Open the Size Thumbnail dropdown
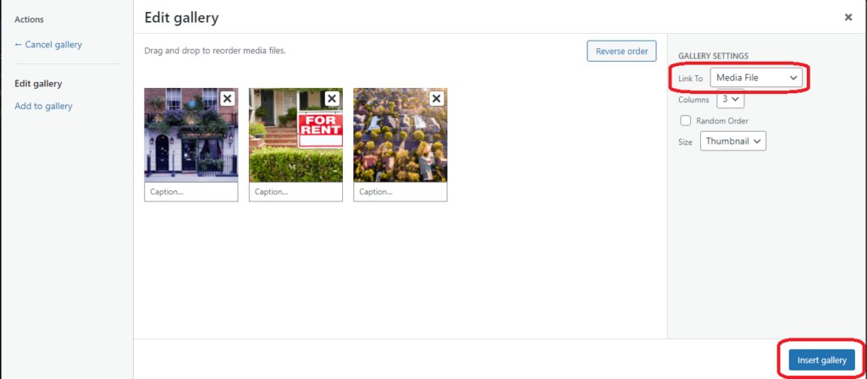This screenshot has height=379, width=867. (733, 141)
